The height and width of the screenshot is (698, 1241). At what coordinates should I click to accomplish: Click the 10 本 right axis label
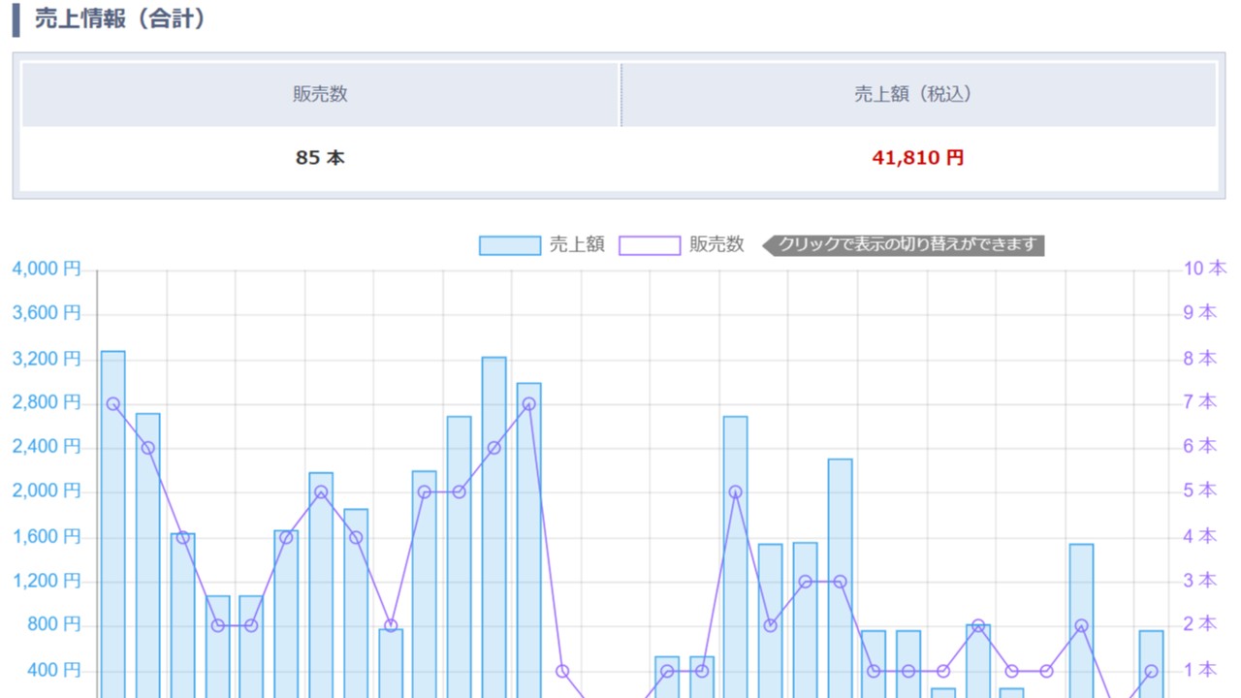click(1205, 269)
